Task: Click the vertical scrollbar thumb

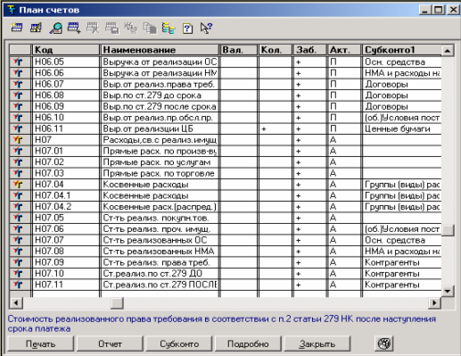Action: pyautogui.click(x=448, y=230)
